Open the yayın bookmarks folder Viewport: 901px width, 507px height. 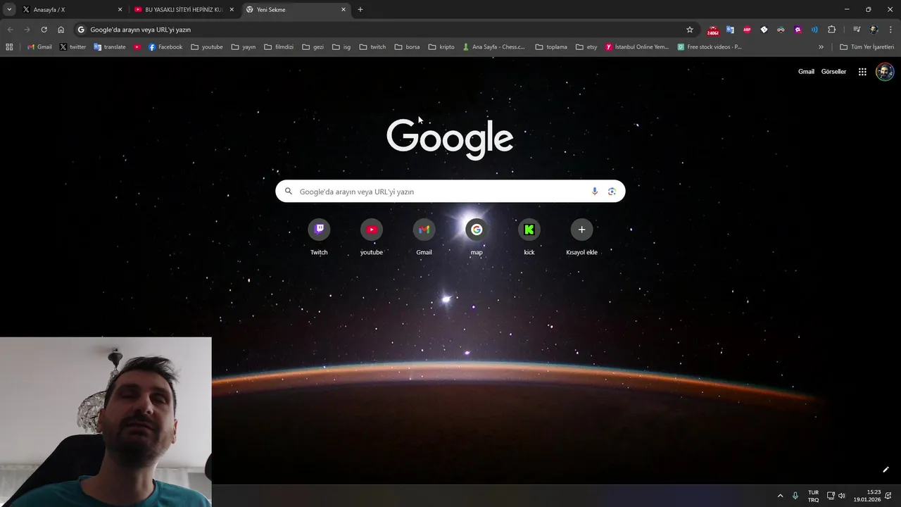(244, 47)
